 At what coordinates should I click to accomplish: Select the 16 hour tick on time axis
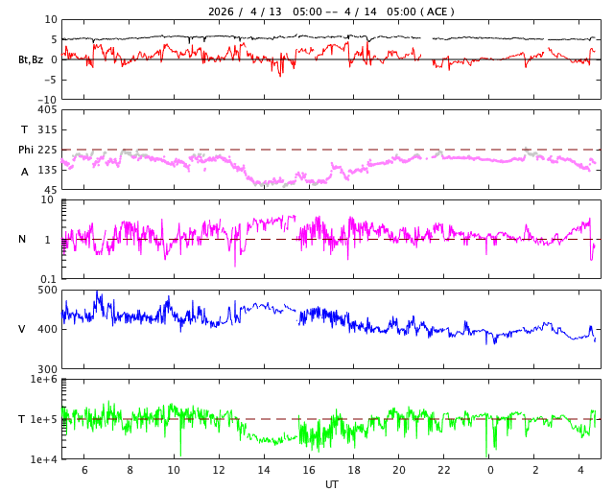[x=309, y=470]
